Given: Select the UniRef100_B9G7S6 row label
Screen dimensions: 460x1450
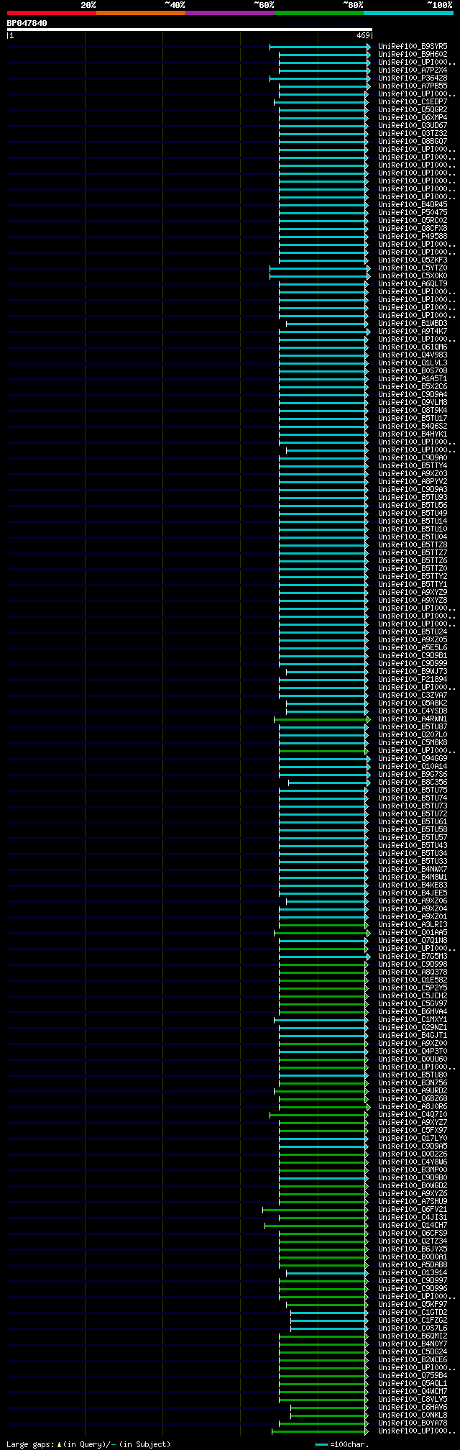Looking at the screenshot, I should [x=413, y=774].
